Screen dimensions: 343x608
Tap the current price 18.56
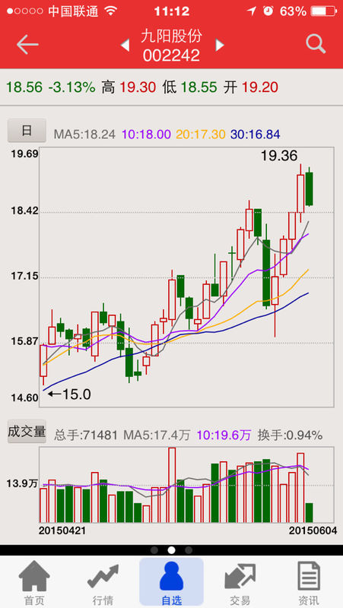click(x=24, y=87)
